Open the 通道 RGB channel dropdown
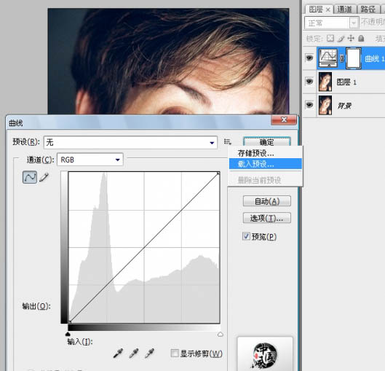The height and width of the screenshot is (371, 385). pyautogui.click(x=90, y=160)
